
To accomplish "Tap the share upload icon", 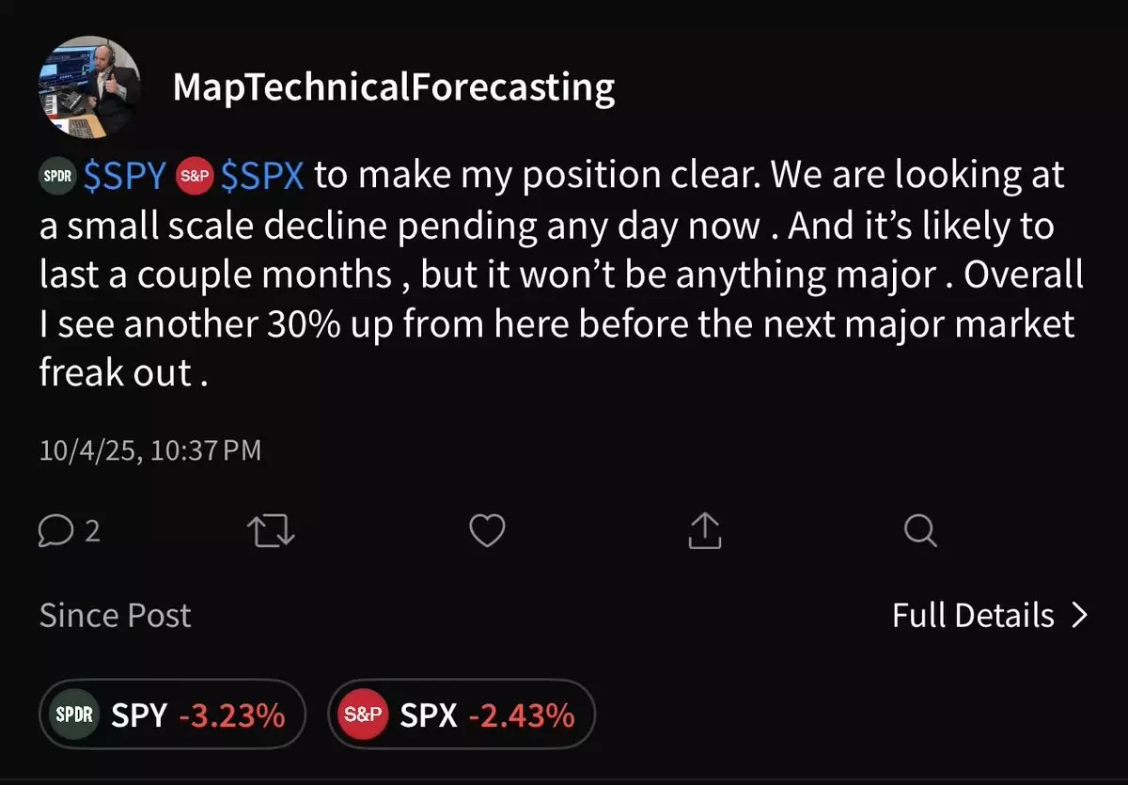I will [704, 532].
